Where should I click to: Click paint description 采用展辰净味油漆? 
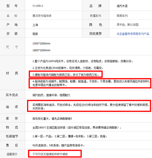pyautogui.click(x=91, y=107)
